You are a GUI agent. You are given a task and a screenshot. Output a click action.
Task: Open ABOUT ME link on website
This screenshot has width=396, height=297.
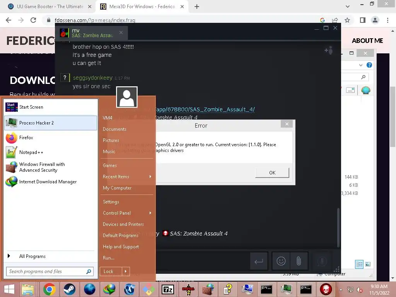pos(367,41)
